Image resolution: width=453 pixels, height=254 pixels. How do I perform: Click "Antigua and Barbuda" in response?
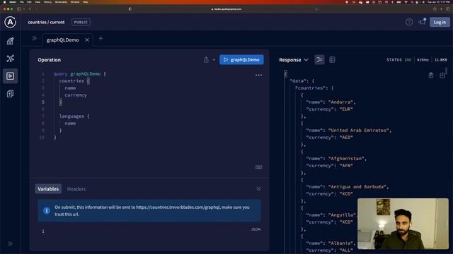click(358, 186)
